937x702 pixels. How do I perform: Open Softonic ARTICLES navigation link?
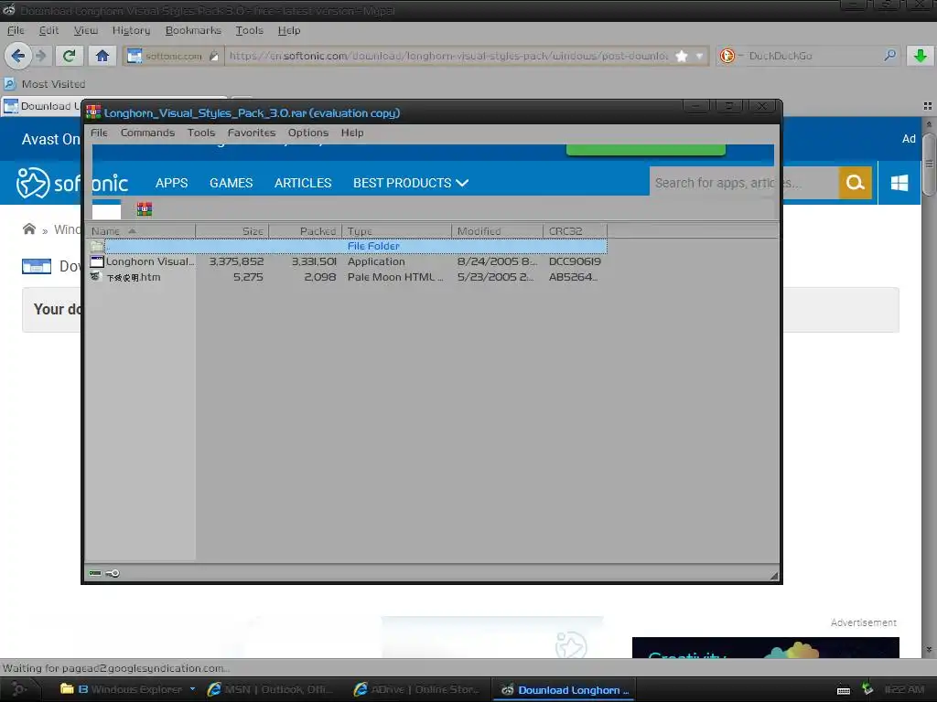(303, 183)
